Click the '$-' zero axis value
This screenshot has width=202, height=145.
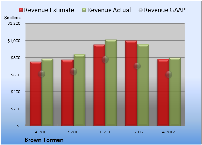tap(19, 126)
